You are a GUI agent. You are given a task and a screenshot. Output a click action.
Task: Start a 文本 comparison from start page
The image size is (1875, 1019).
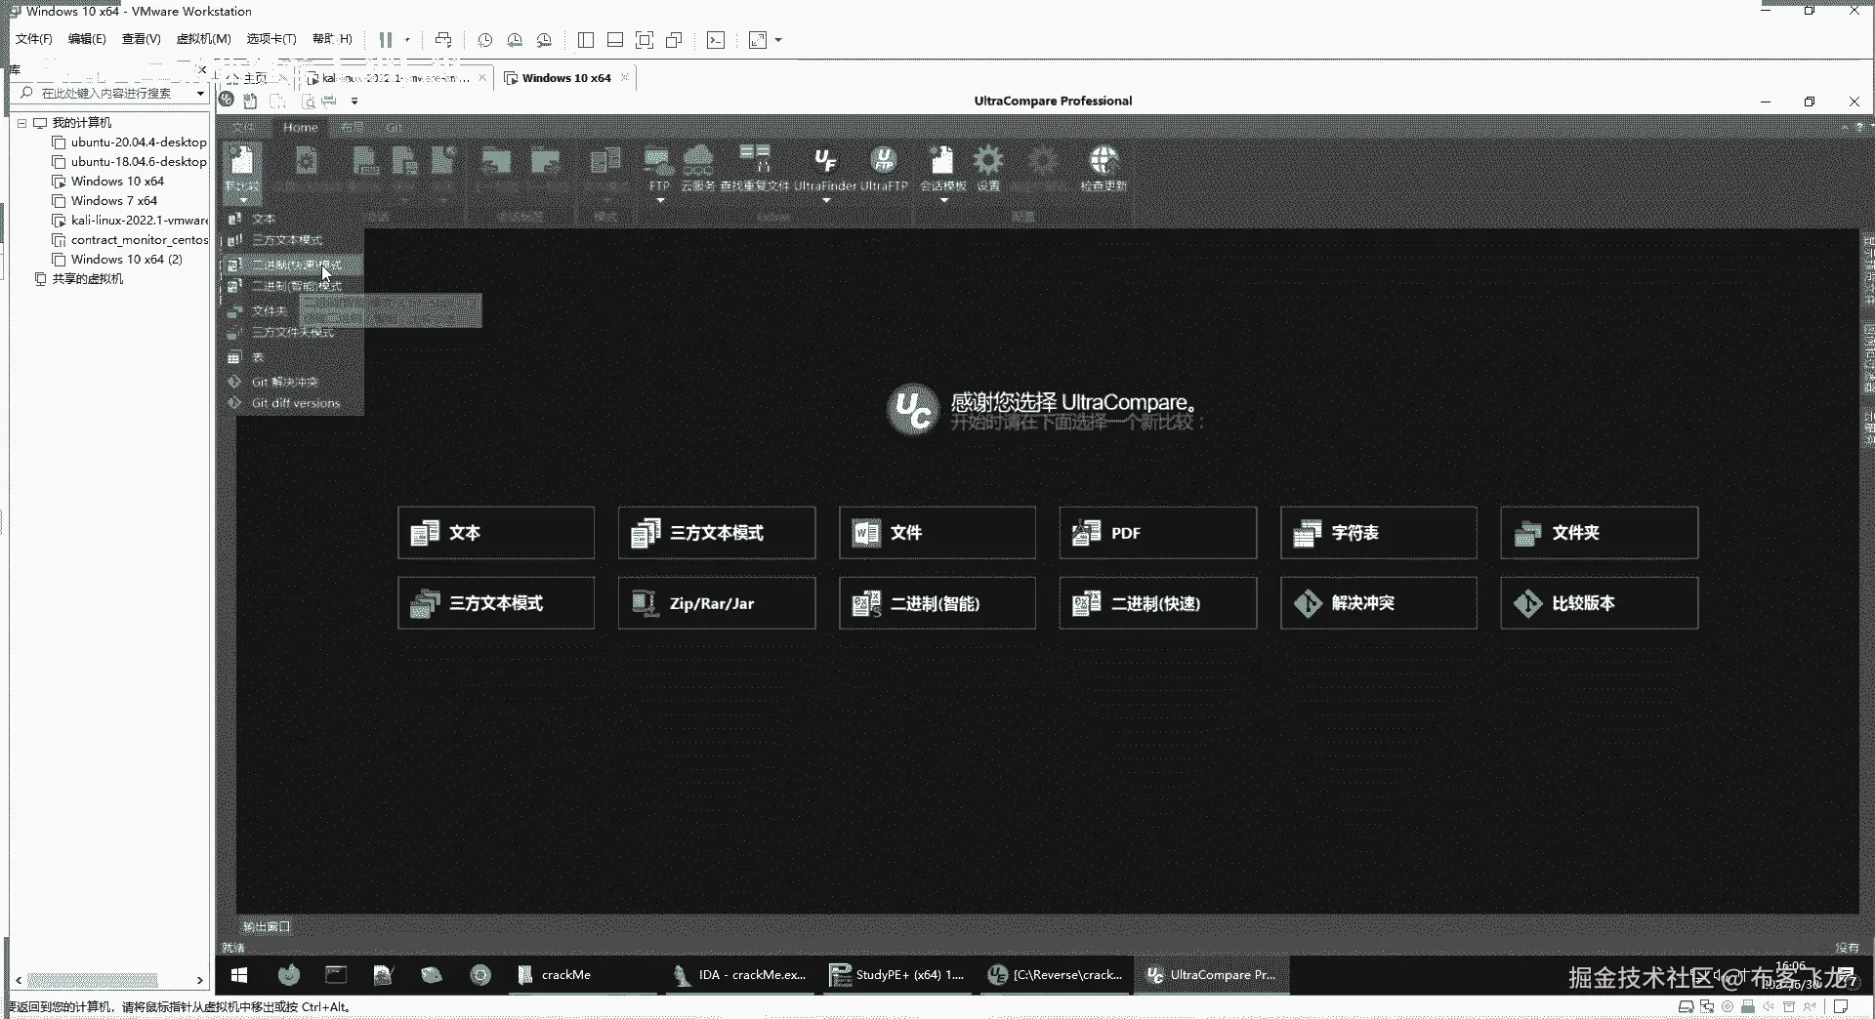pos(496,533)
